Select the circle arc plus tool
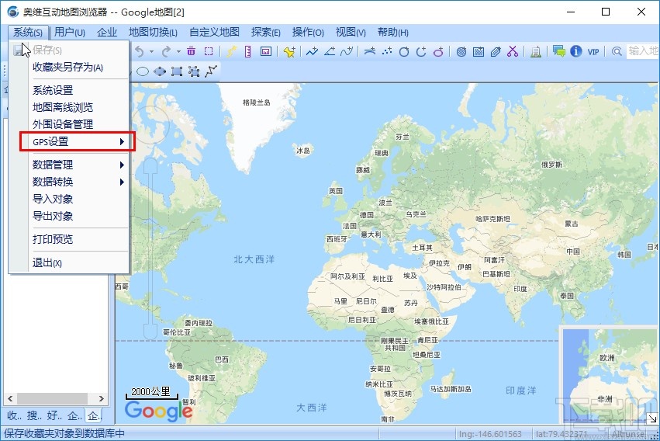Image resolution: width=660 pixels, height=441 pixels. pyautogui.click(x=421, y=51)
